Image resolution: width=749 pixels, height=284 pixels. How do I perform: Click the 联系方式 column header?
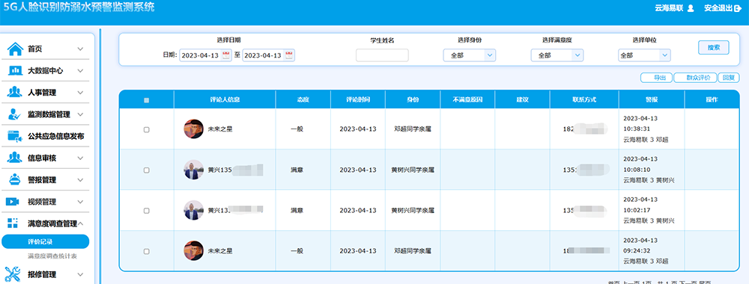[584, 100]
